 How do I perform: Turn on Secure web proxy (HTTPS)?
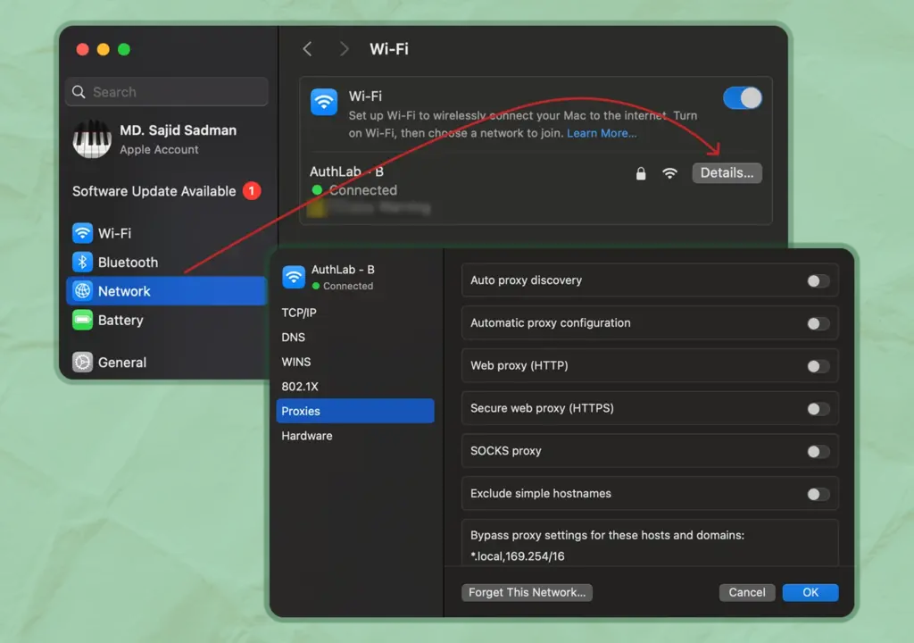coord(818,409)
